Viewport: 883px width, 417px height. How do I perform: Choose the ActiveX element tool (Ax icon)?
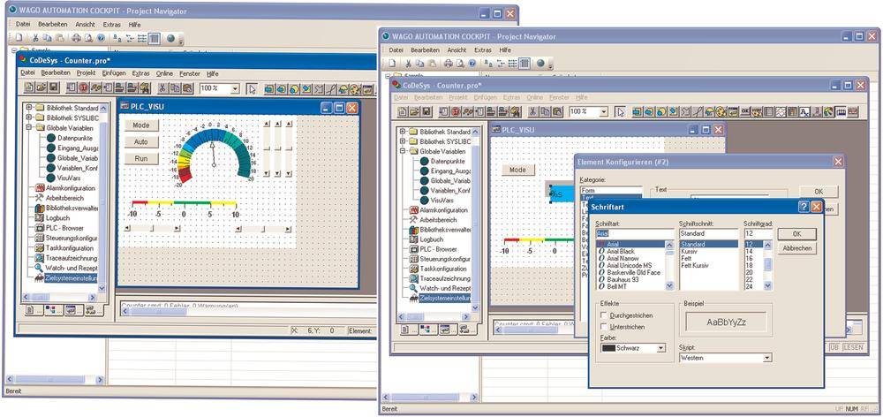tap(804, 111)
